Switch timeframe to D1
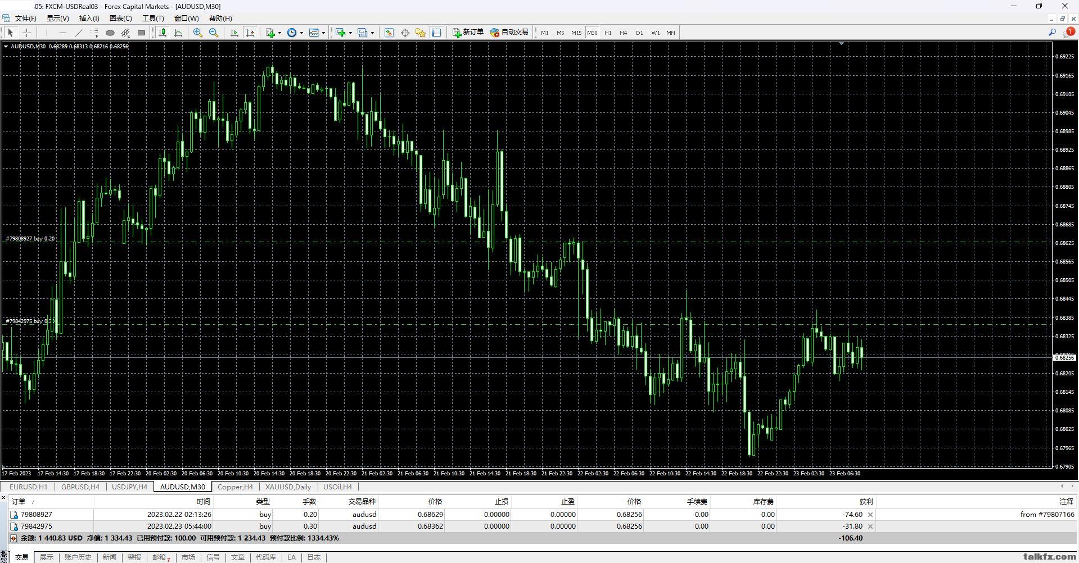Viewport: 1079px width, 563px height. point(639,33)
